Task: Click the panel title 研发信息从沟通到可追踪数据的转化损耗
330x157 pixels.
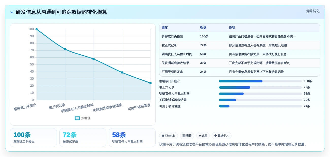Action: pyautogui.click(x=61, y=12)
